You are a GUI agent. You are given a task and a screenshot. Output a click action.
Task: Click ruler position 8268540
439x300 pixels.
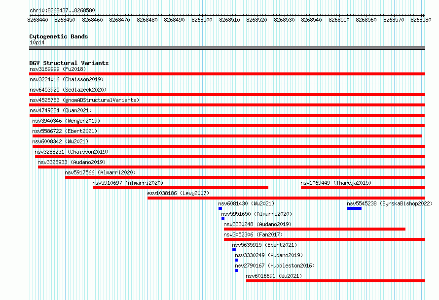click(311, 20)
